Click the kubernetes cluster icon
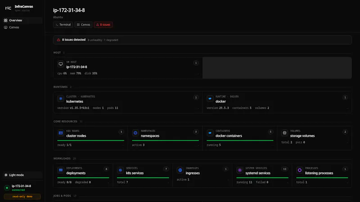 pos(61,98)
